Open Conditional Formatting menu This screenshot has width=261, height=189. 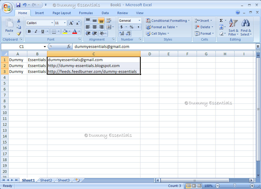[168, 21]
